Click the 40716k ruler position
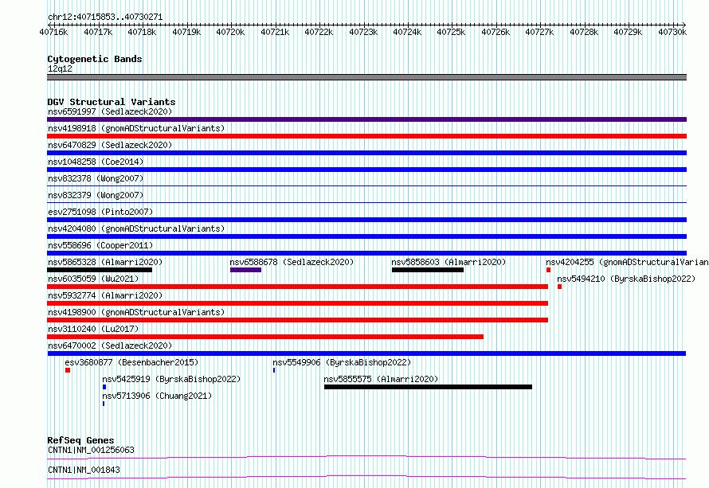Image resolution: width=709 pixels, height=488 pixels. 53,32
